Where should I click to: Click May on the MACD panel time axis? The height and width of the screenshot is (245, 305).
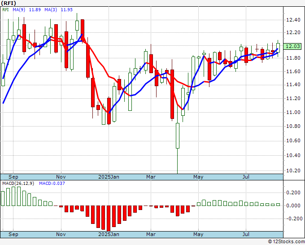coord(198,234)
